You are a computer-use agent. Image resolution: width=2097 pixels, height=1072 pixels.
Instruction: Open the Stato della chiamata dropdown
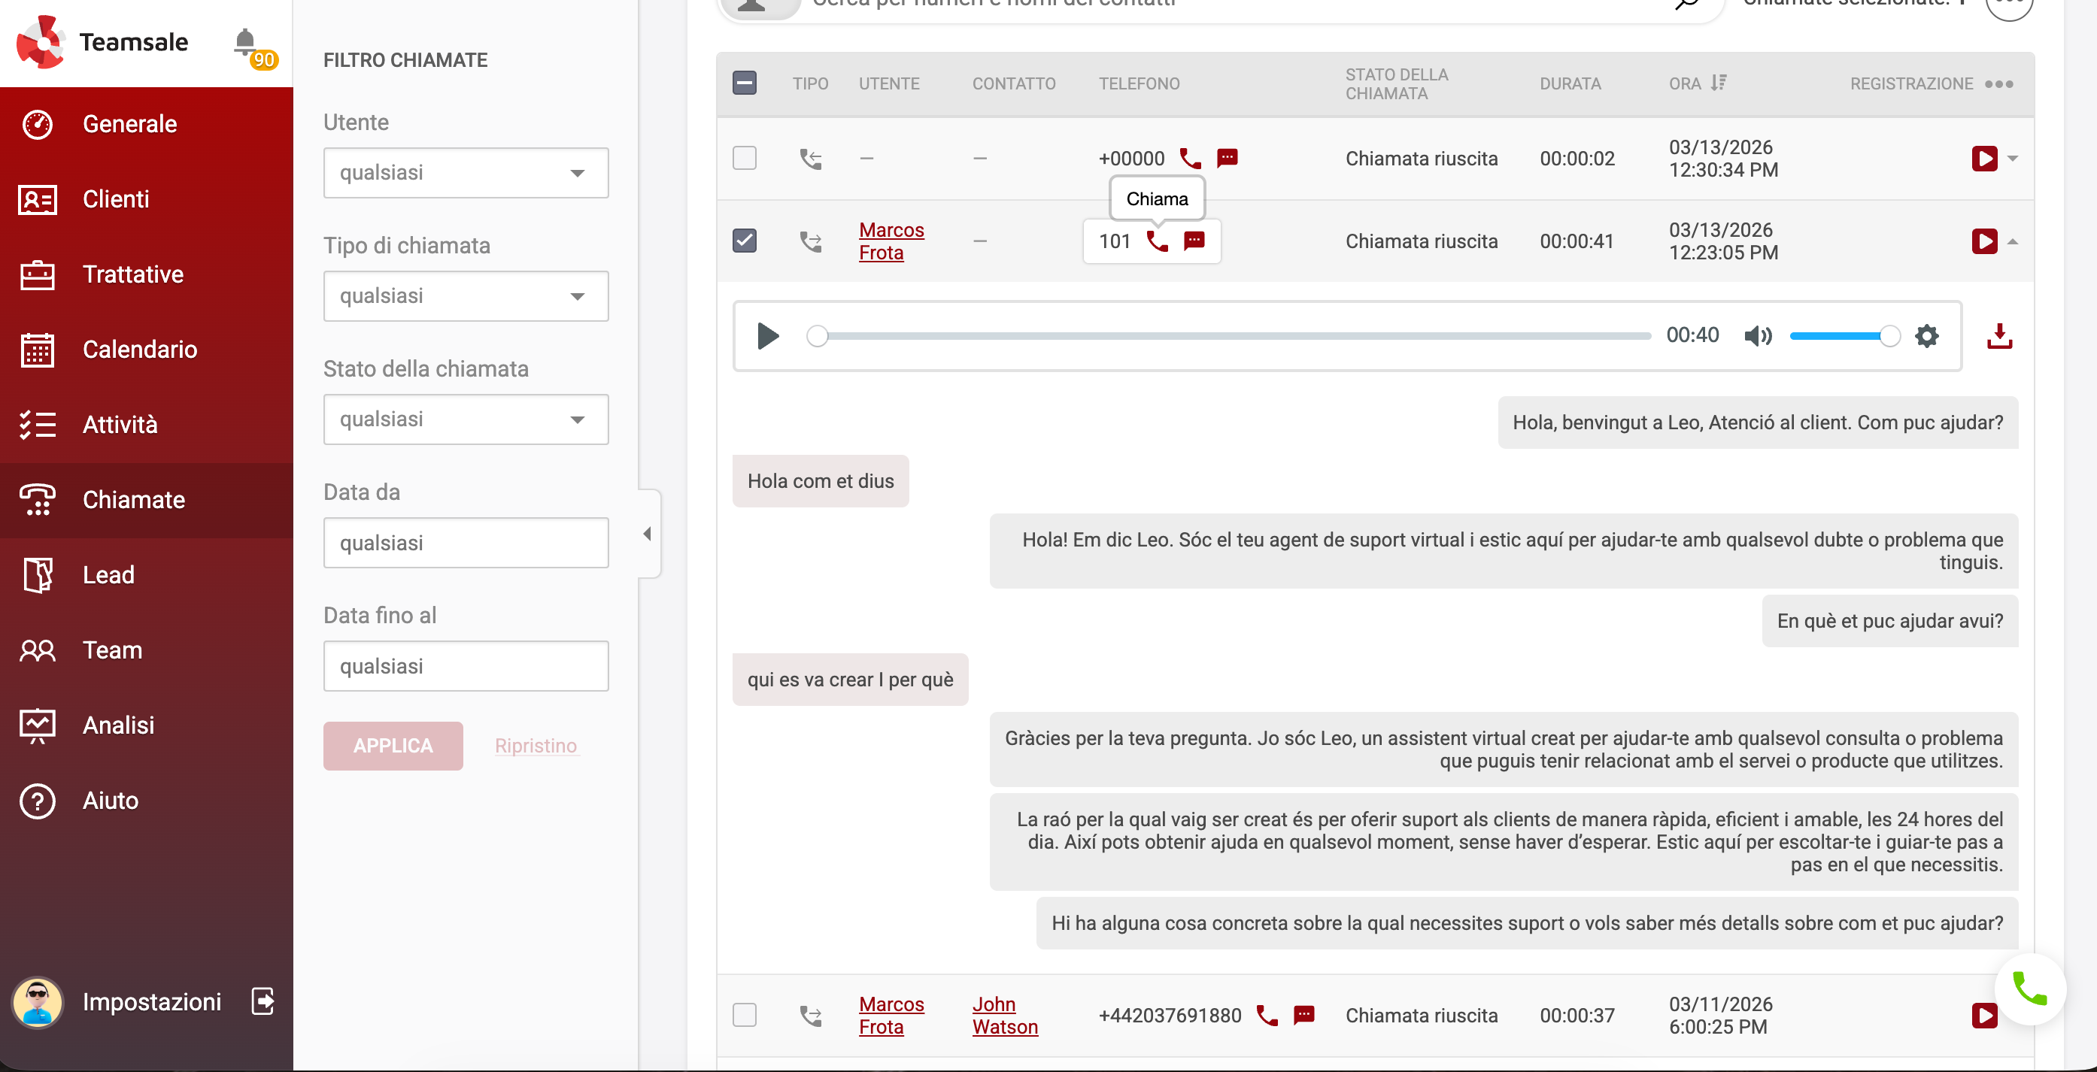pos(466,419)
